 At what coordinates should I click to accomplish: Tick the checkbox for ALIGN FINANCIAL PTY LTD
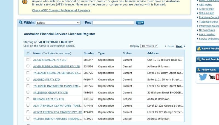click(x=28, y=59)
